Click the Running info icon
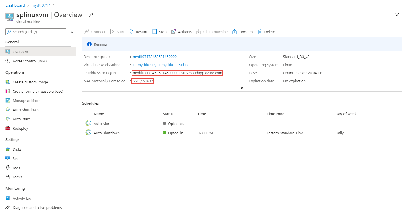The image size is (407, 214). pos(89,44)
